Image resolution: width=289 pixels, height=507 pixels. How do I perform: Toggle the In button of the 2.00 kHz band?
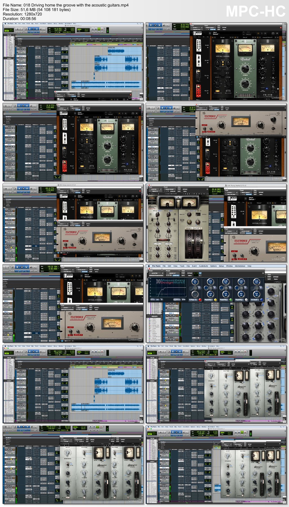(230, 288)
